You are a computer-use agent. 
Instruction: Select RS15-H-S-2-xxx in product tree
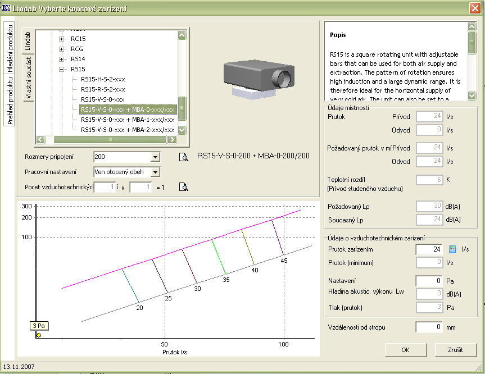(x=103, y=79)
